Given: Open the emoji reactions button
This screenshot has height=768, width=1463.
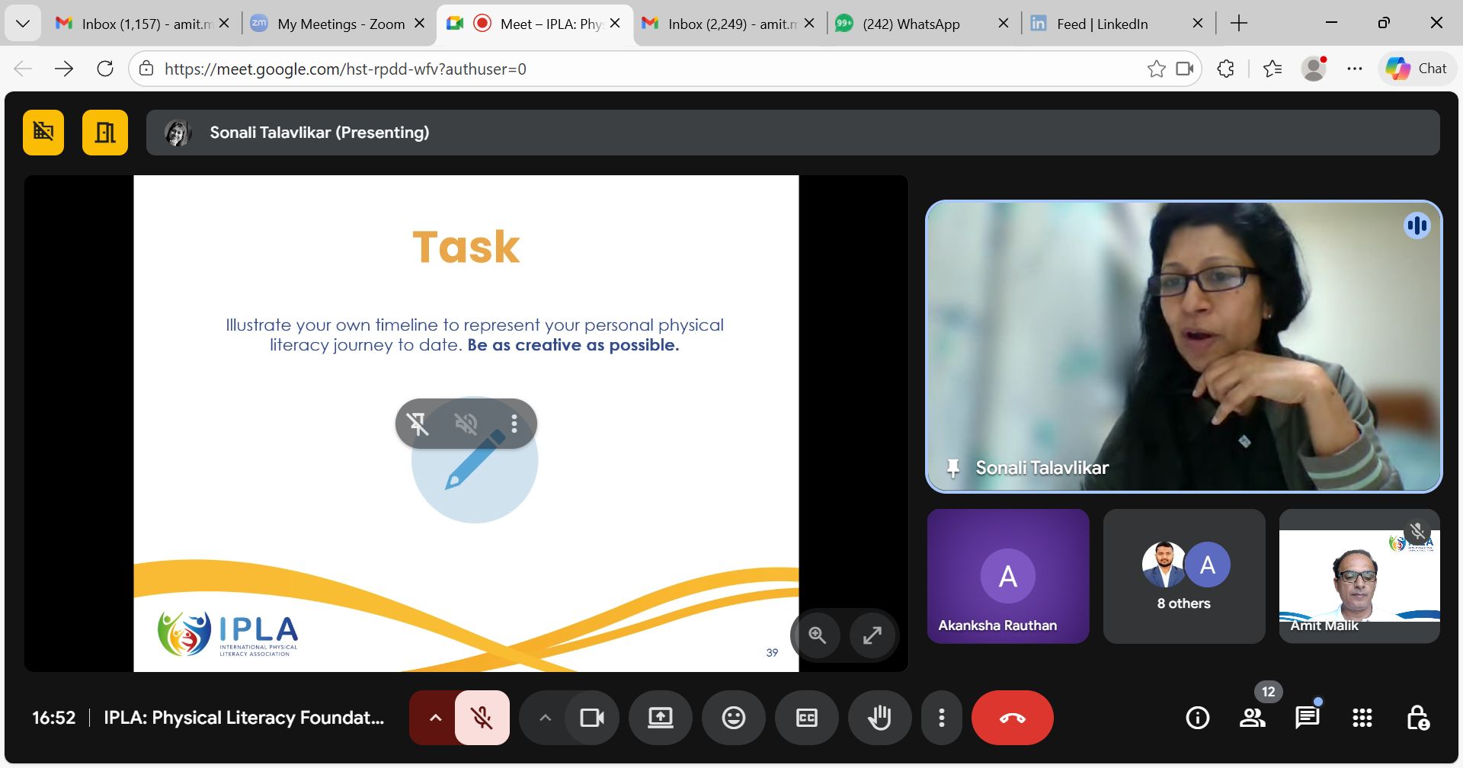Looking at the screenshot, I should coord(733,718).
